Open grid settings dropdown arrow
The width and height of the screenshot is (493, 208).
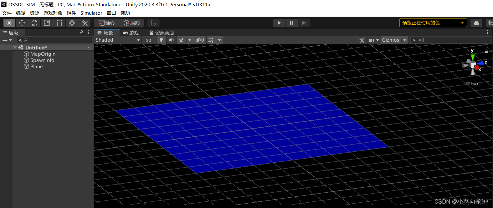click(x=220, y=40)
